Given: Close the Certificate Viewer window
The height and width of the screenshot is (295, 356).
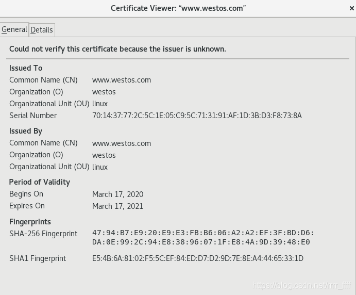Looking at the screenshot, I should click(x=352, y=8).
